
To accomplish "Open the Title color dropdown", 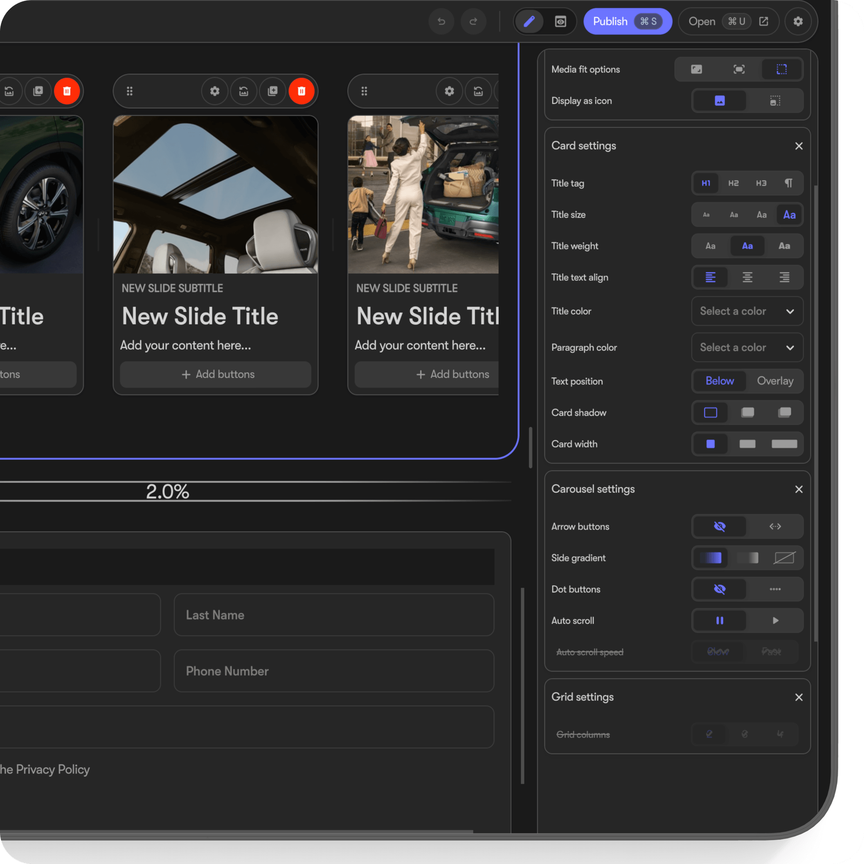I will pyautogui.click(x=747, y=311).
